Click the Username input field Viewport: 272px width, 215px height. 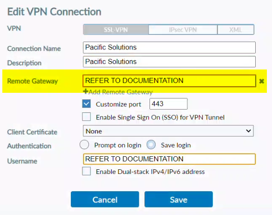[169, 159]
